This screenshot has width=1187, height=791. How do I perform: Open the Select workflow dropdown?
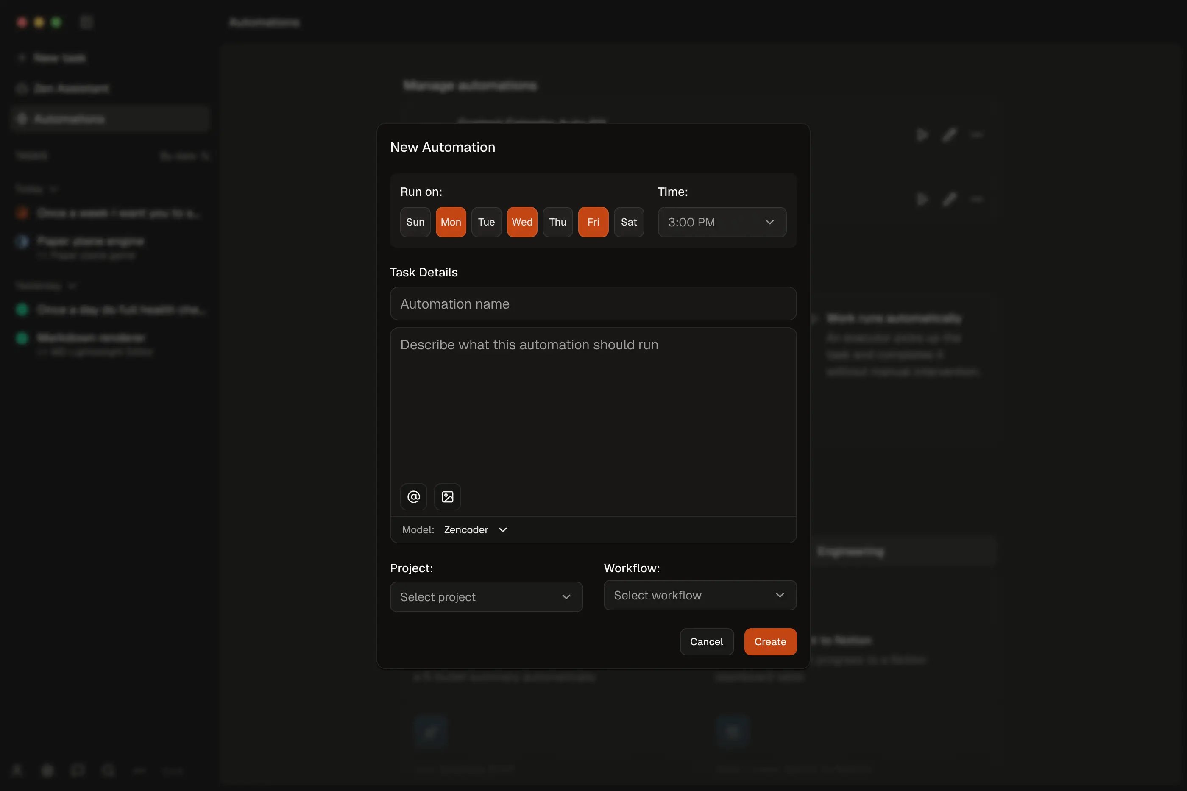pyautogui.click(x=699, y=595)
